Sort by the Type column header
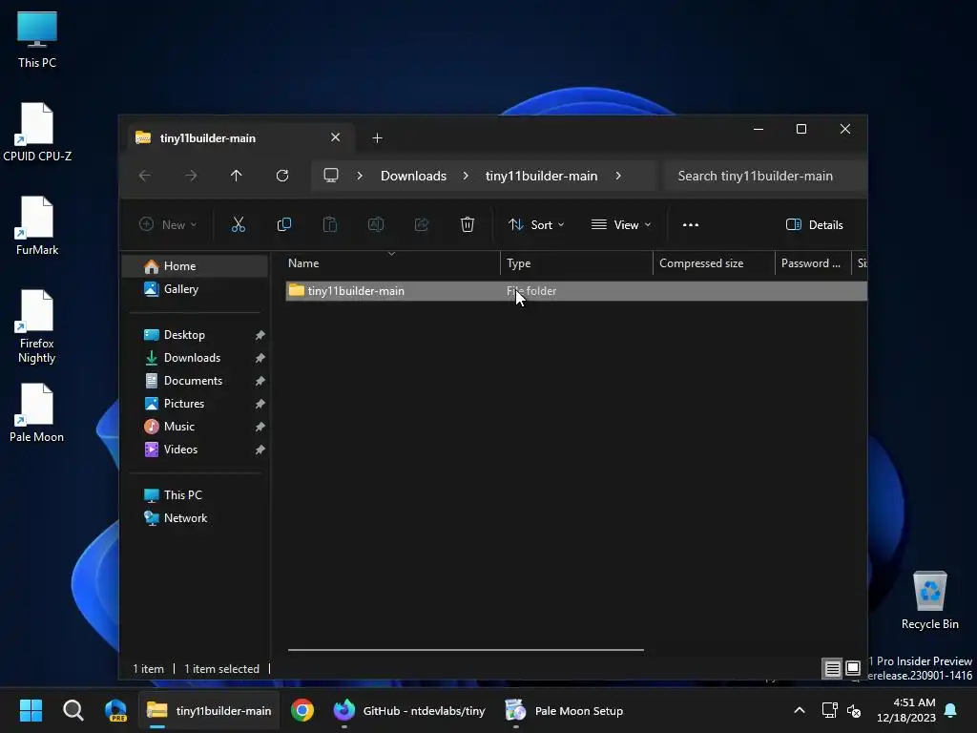Image resolution: width=977 pixels, height=733 pixels. pos(576,263)
